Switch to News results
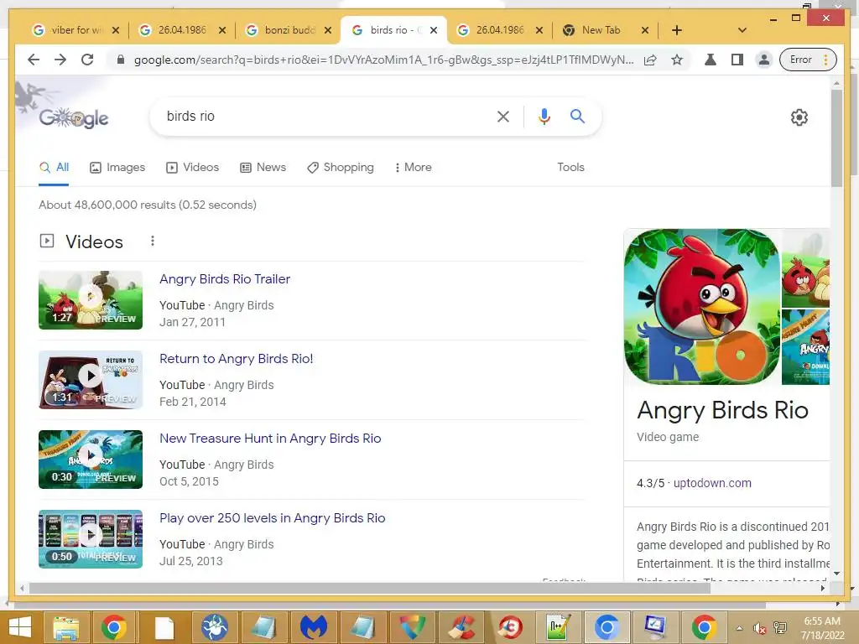 coord(263,168)
